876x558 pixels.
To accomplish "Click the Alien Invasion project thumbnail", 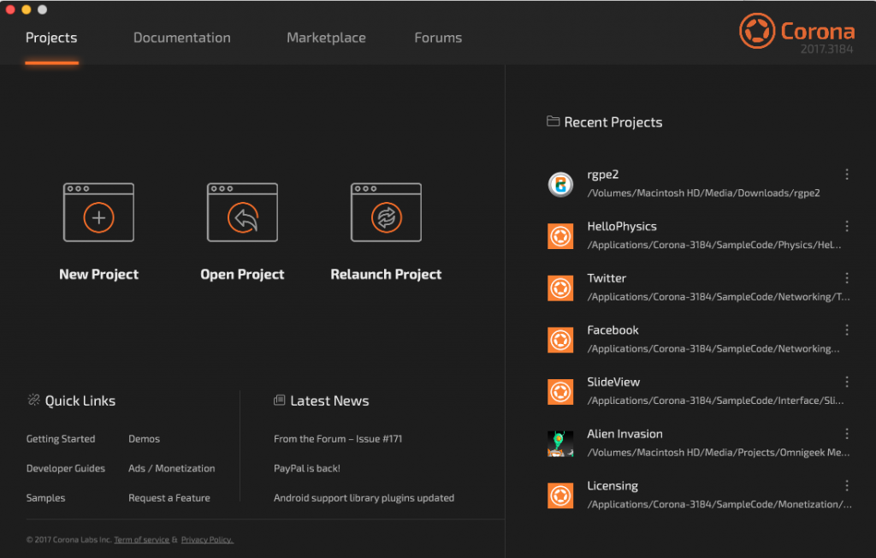I will click(x=560, y=443).
